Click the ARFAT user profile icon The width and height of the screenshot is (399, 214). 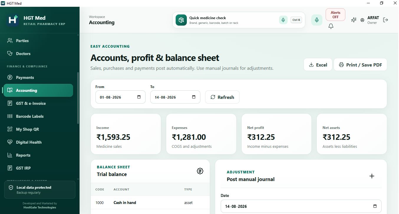coord(362,20)
